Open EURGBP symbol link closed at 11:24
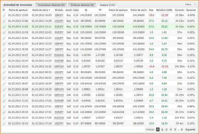Screen dimensions: 199x134 pos(59,61)
